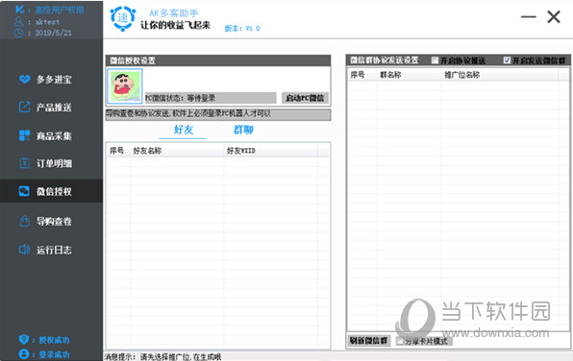Click the 启动PC微信 button
Viewport: 573px width, 361px height.
coord(305,98)
